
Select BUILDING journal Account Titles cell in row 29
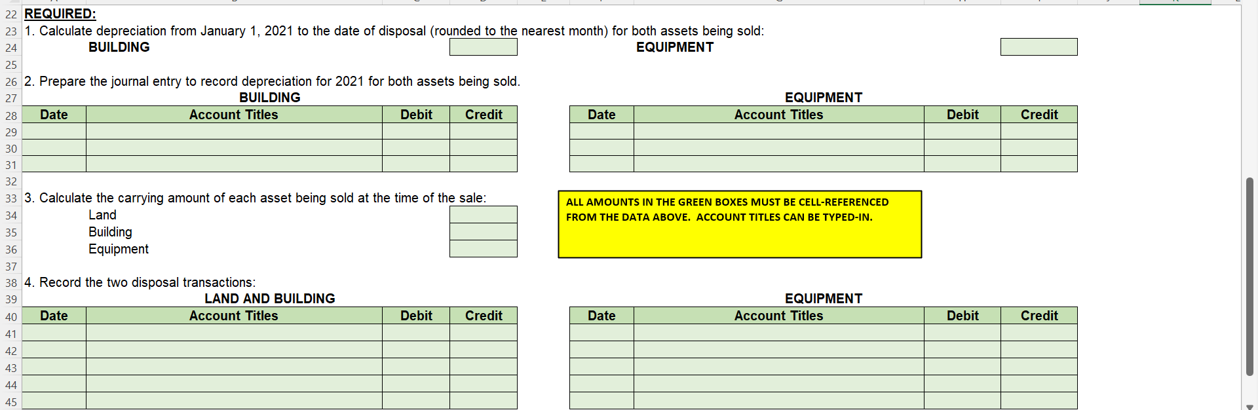(234, 132)
